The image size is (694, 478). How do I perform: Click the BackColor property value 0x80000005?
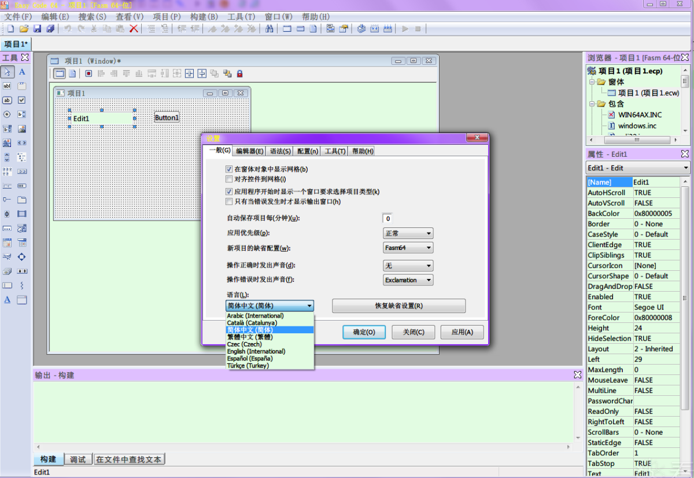656,214
